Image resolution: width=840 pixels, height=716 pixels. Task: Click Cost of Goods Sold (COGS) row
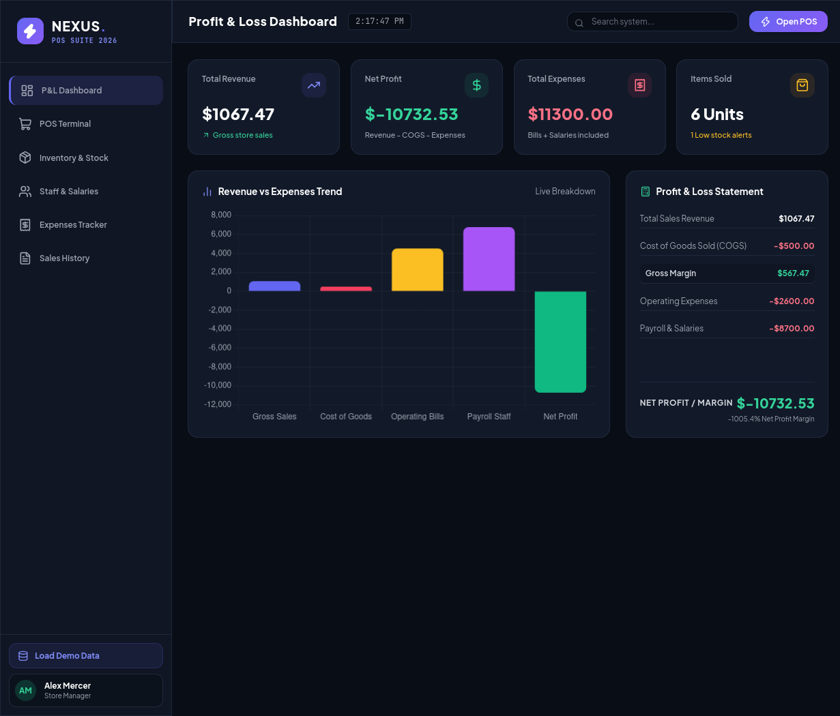tap(727, 246)
